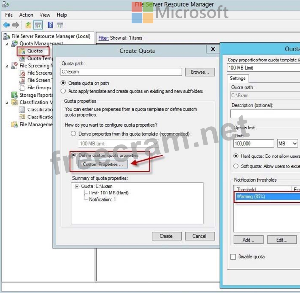Click the Threshold column header
The width and height of the screenshot is (300, 293).
click(x=263, y=189)
